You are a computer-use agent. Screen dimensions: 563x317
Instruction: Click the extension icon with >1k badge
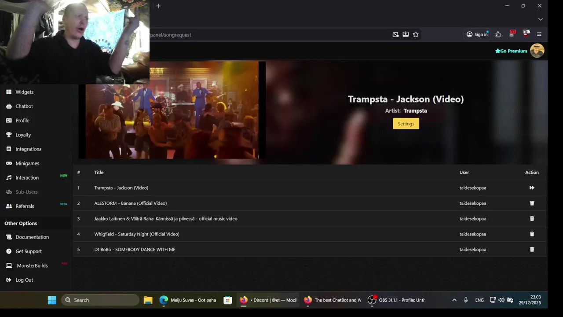[x=526, y=34]
